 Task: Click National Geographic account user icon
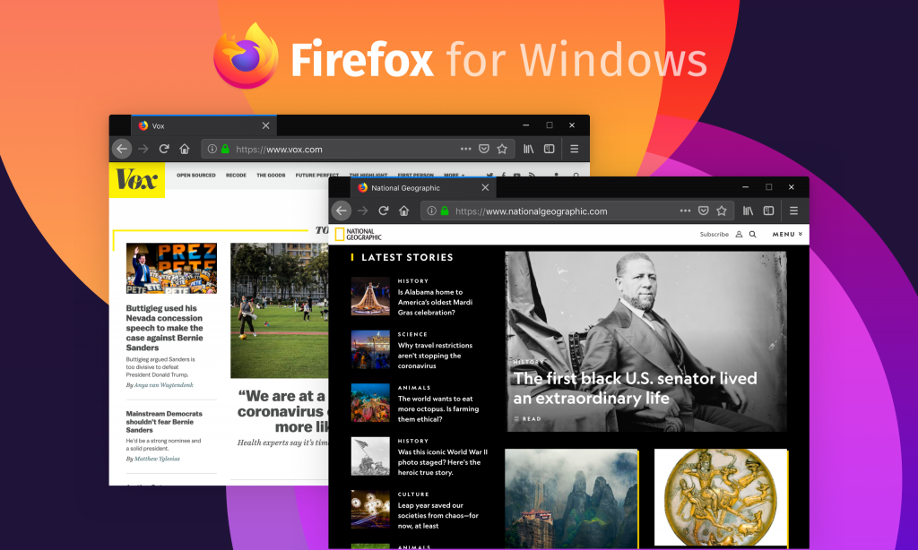739,234
